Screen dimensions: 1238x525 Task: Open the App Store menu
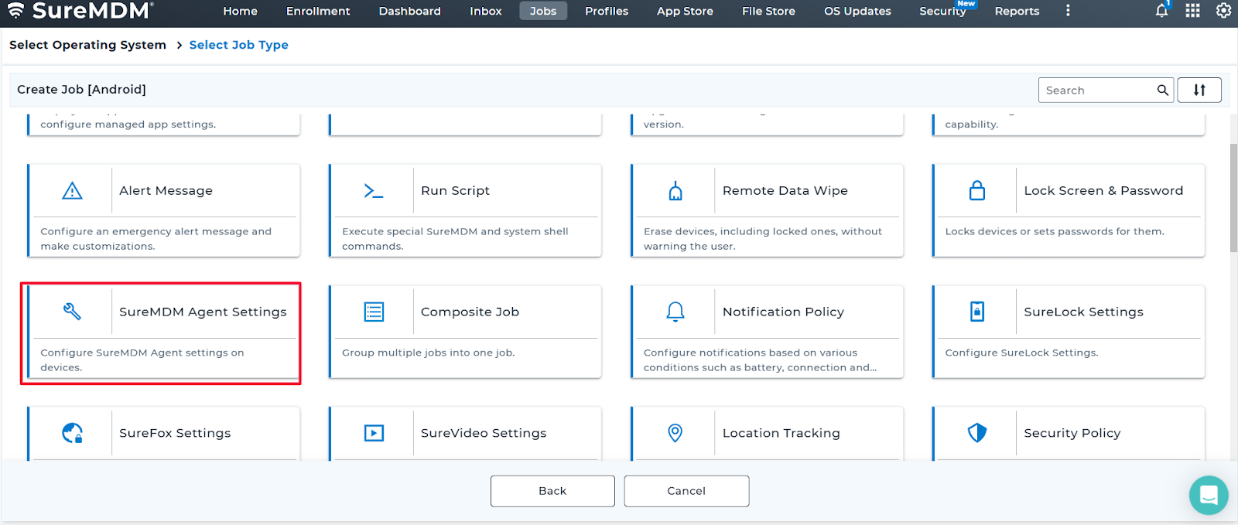pyautogui.click(x=685, y=11)
